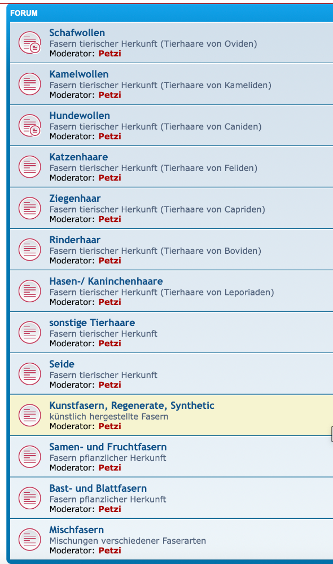Image resolution: width=333 pixels, height=564 pixels.
Task: Click the Schafwollen forum icon with new-posts marker
Action: (x=29, y=42)
